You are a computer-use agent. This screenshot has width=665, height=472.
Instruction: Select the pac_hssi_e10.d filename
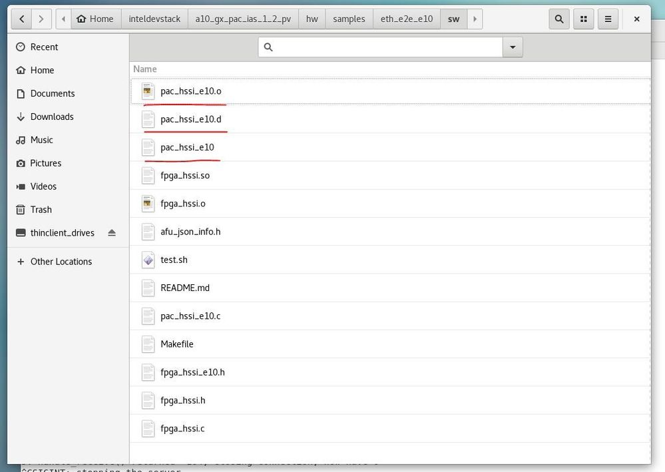(x=191, y=120)
